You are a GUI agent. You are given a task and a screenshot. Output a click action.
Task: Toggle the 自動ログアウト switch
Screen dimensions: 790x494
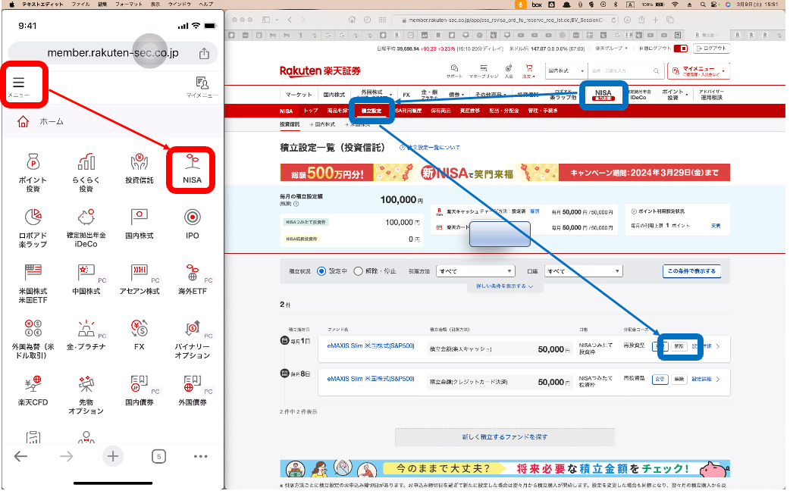(681, 48)
